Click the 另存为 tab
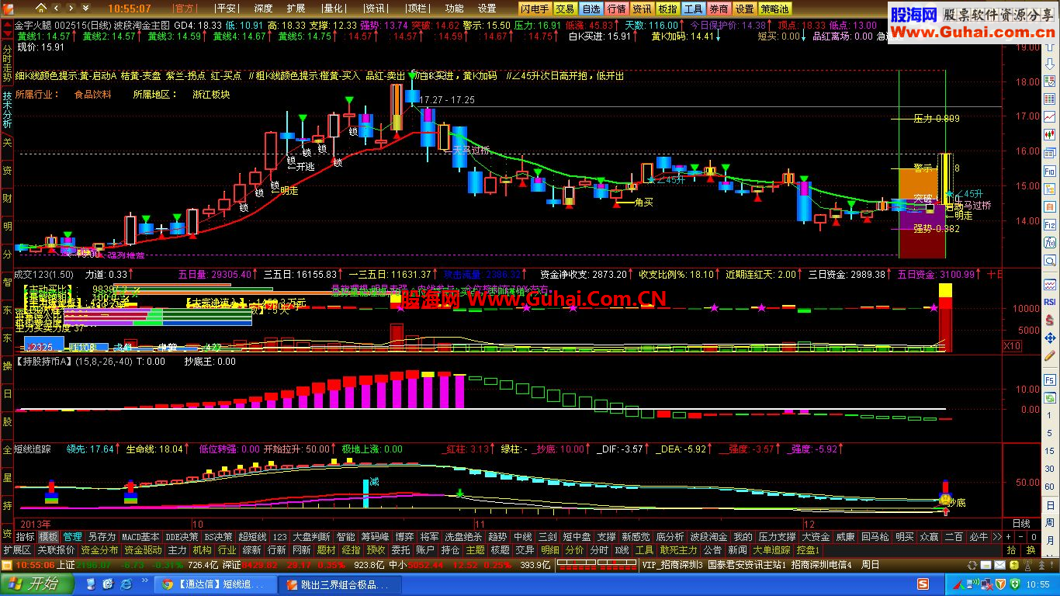 (x=102, y=536)
